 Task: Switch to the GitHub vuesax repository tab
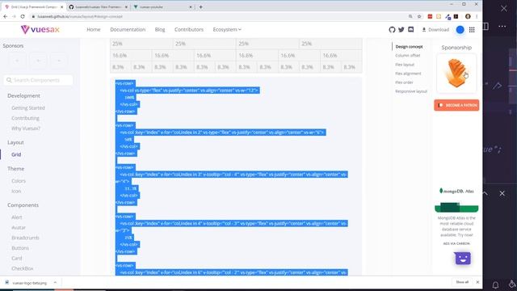pyautogui.click(x=98, y=6)
